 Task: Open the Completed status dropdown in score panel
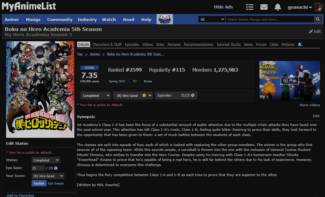click(x=96, y=95)
